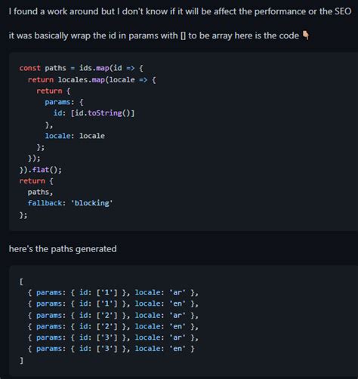Click the 'paths,' line in return block
The image size is (358, 379).
[40, 192]
